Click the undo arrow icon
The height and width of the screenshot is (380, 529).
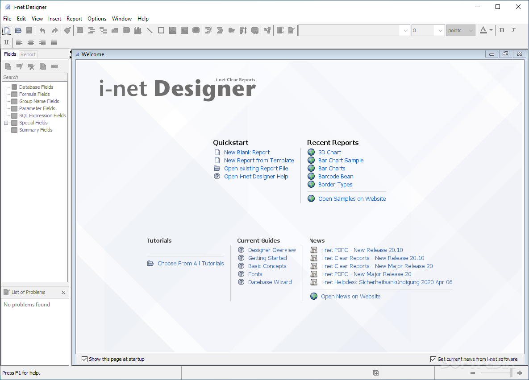point(42,30)
